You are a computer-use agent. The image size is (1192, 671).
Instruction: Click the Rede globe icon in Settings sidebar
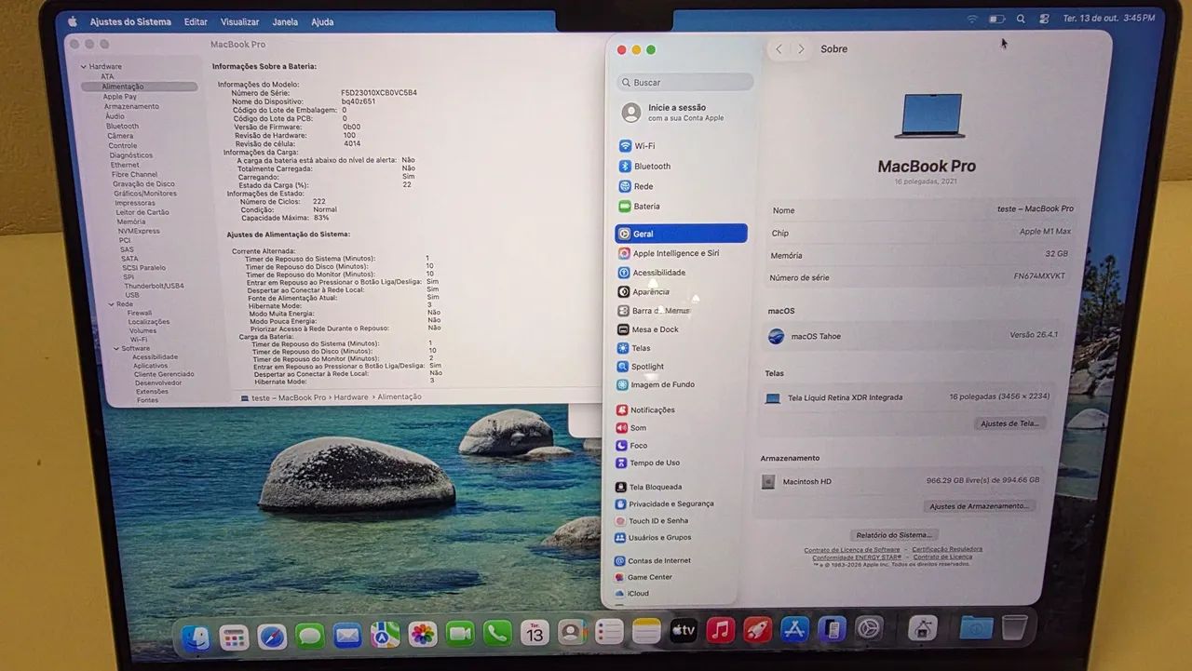coord(625,186)
